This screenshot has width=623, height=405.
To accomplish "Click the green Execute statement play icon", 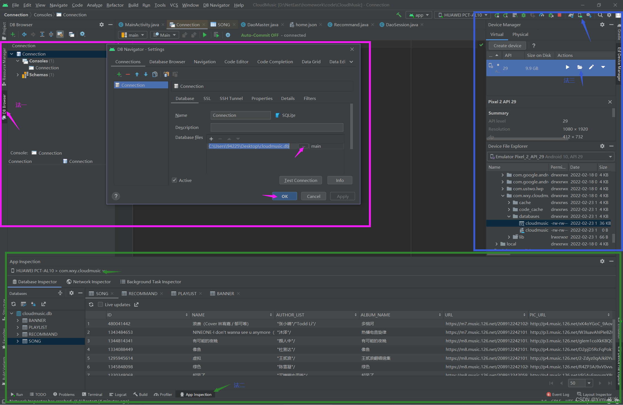I will [205, 35].
